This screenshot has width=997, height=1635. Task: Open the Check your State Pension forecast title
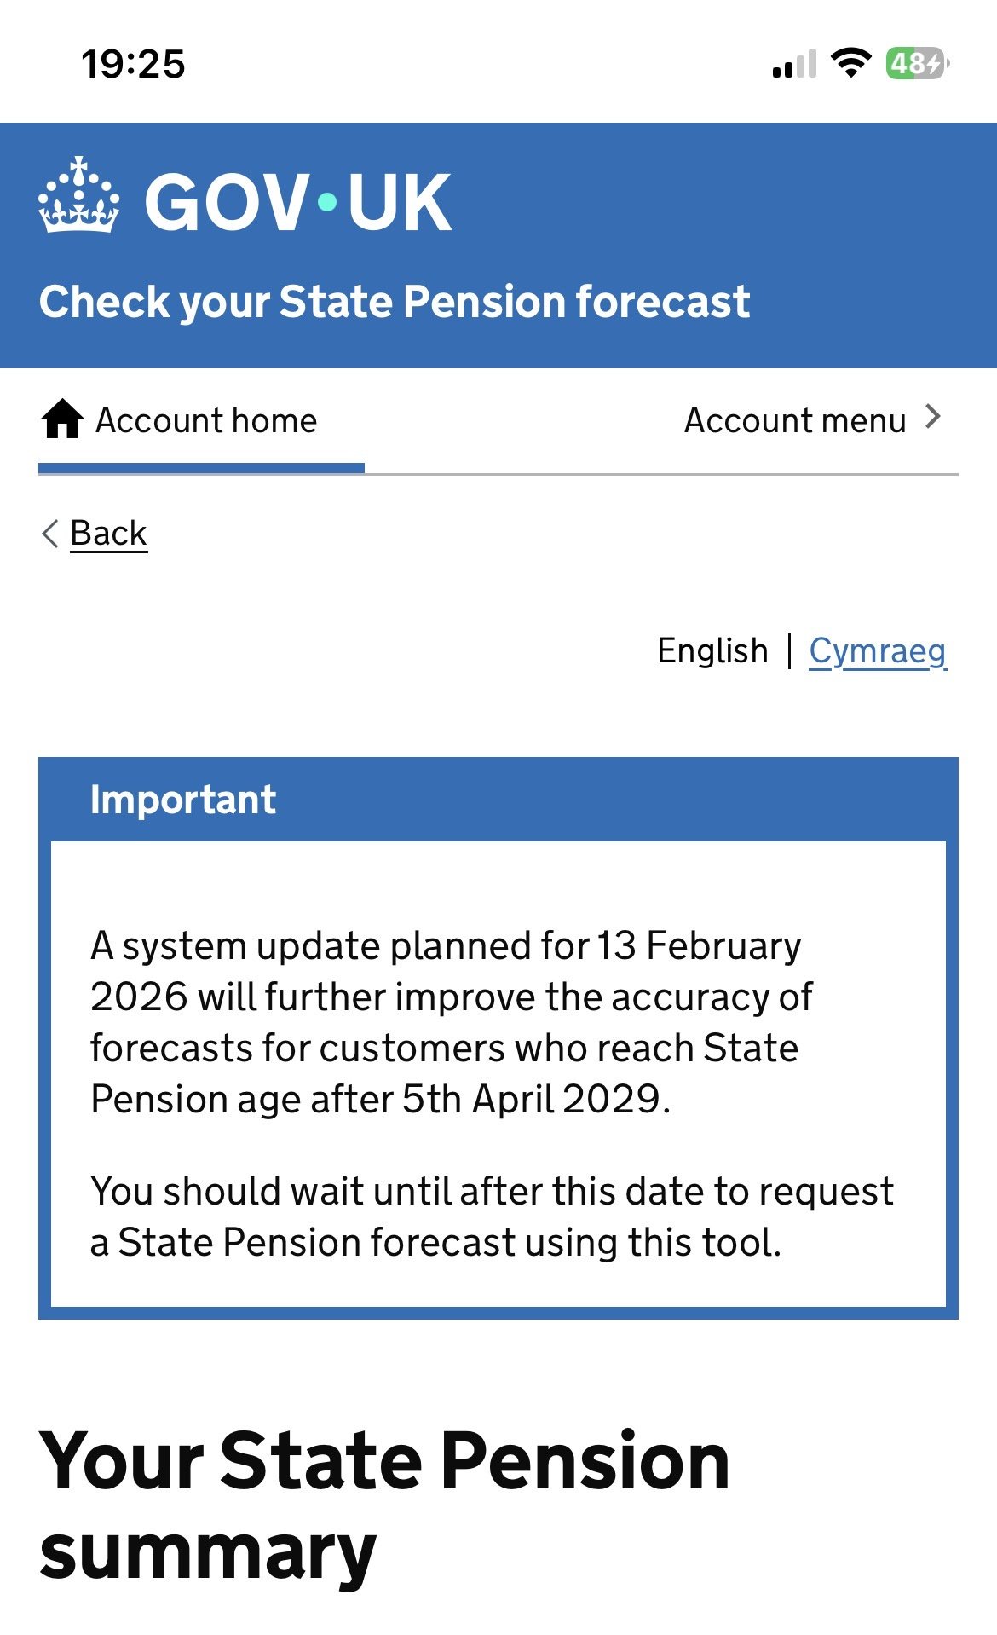tap(394, 302)
